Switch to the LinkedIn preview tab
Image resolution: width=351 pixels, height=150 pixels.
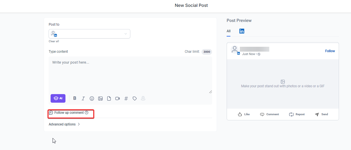point(242,31)
